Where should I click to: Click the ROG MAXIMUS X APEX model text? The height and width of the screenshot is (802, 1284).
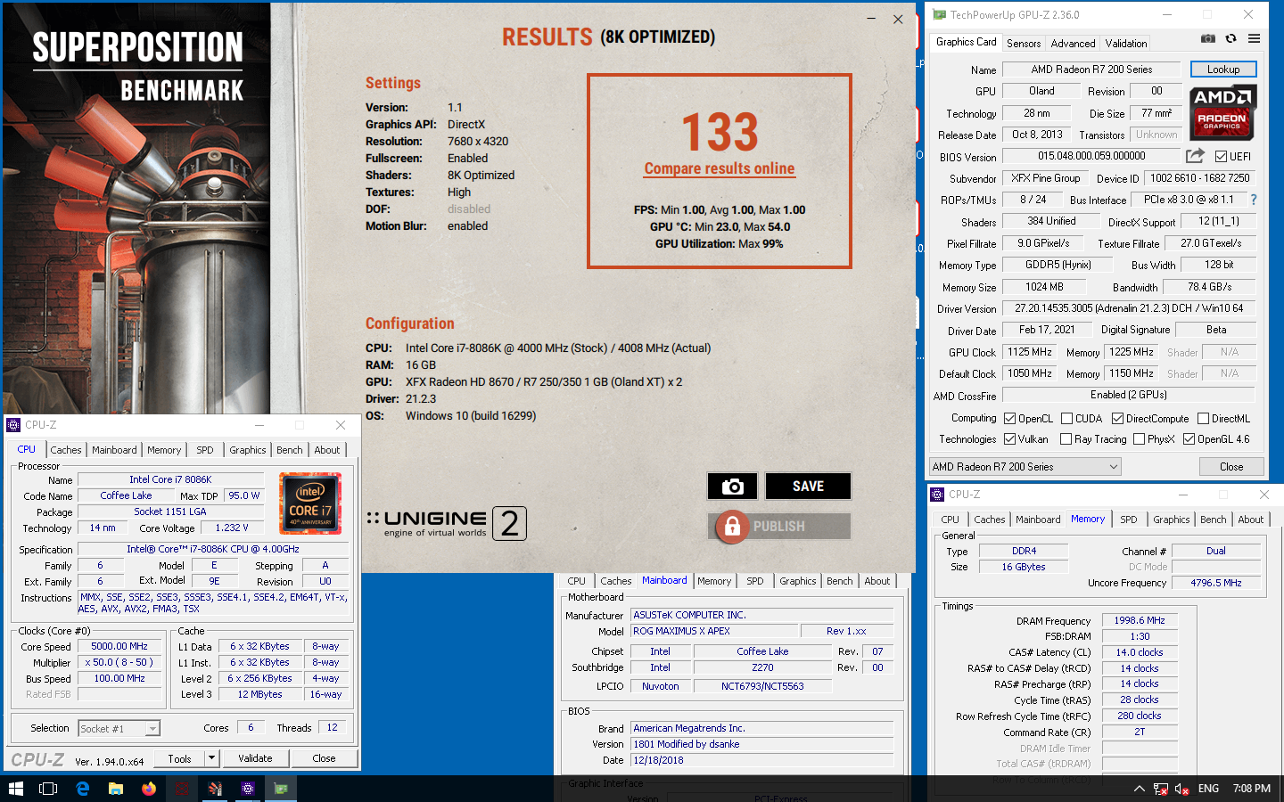(681, 631)
